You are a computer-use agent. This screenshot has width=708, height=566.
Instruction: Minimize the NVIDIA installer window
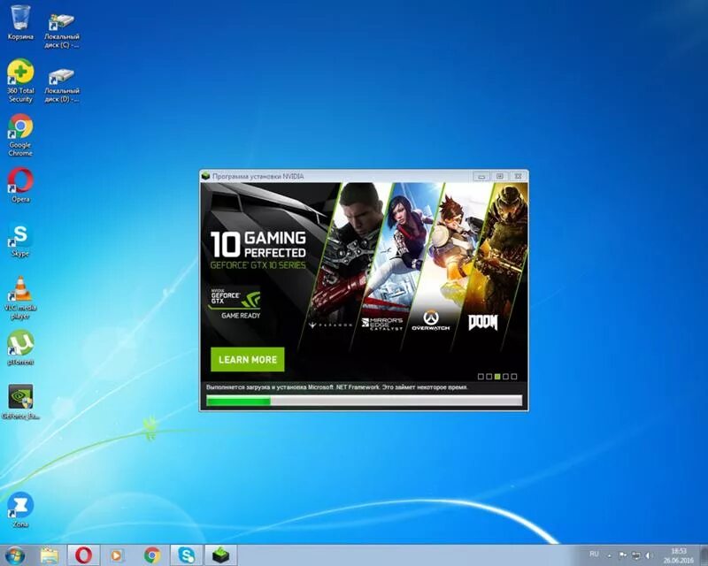click(481, 176)
